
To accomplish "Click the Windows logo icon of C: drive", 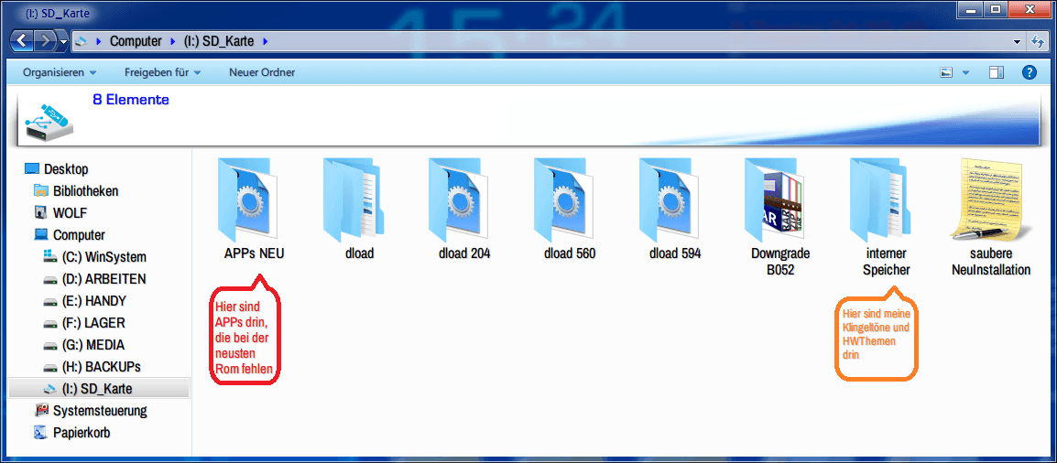I will point(49,257).
